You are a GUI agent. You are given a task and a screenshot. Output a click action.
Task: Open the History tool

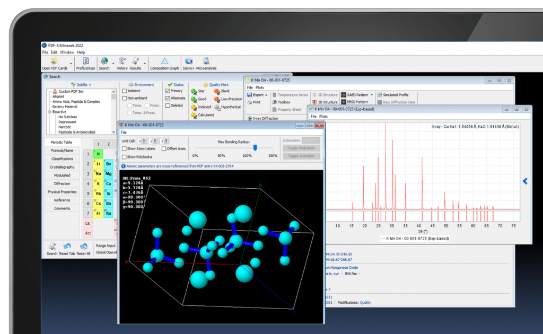coord(122,64)
